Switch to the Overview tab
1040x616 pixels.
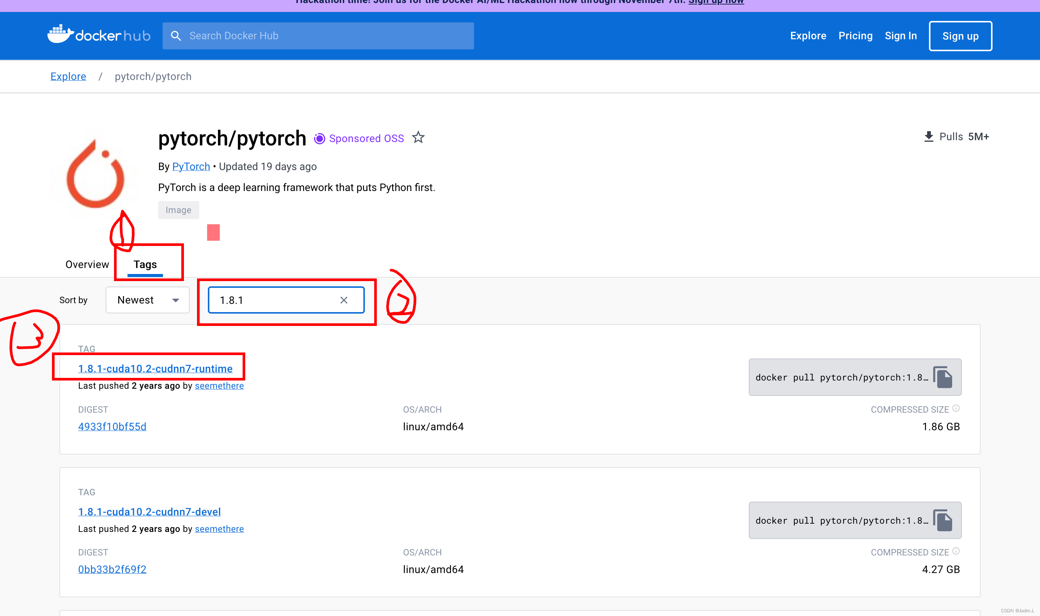click(87, 264)
